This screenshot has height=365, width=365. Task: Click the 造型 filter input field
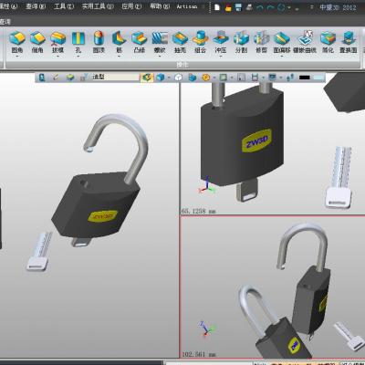(115, 77)
